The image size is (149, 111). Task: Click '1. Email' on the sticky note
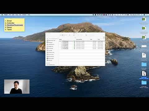[x=8, y=21]
